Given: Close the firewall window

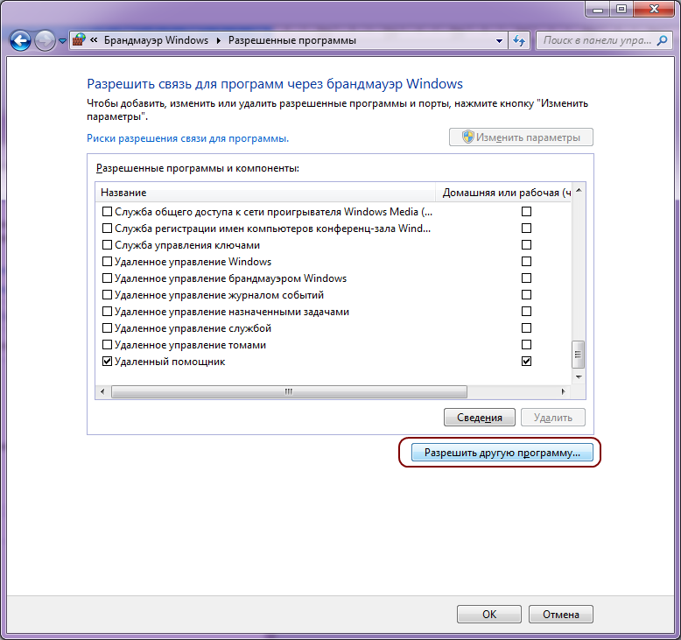Looking at the screenshot, I should point(654,9).
